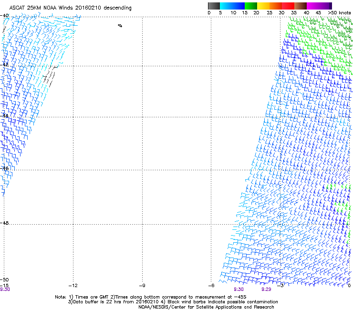Click the "Times are GMT" note line

[x=151, y=297]
